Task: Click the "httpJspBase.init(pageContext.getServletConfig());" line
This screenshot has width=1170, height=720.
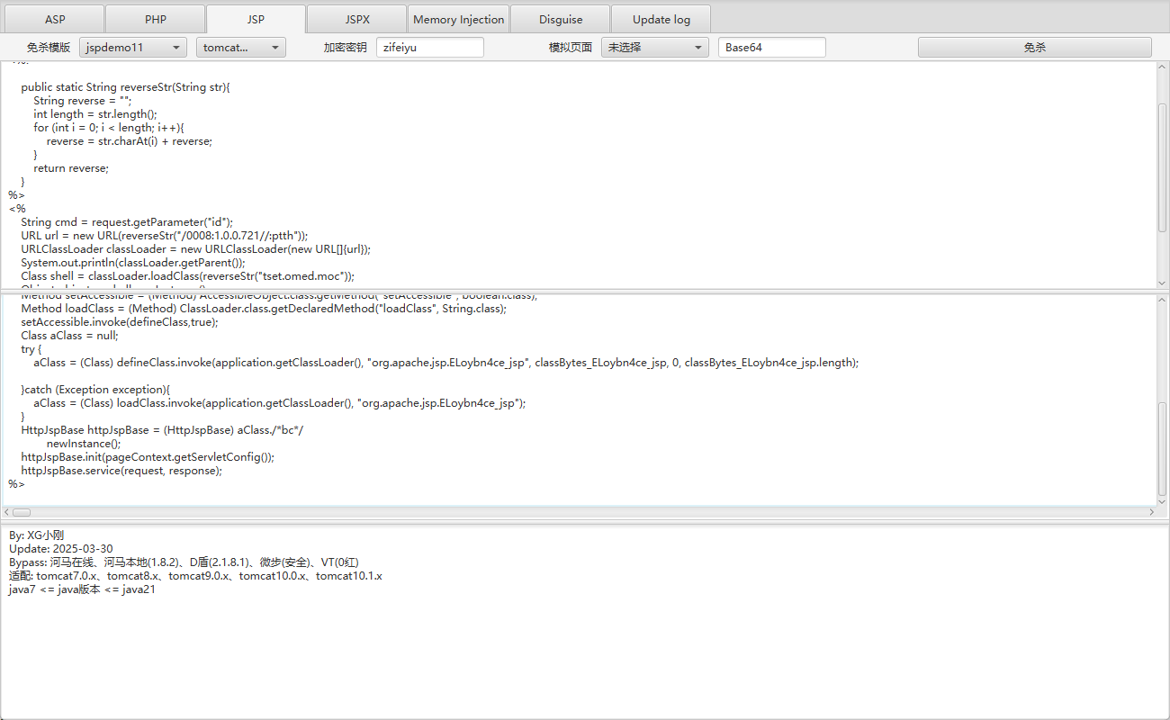Action: pyautogui.click(x=148, y=457)
